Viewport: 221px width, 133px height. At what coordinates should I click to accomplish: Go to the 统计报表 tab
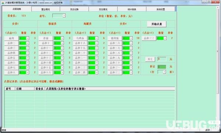132,9
